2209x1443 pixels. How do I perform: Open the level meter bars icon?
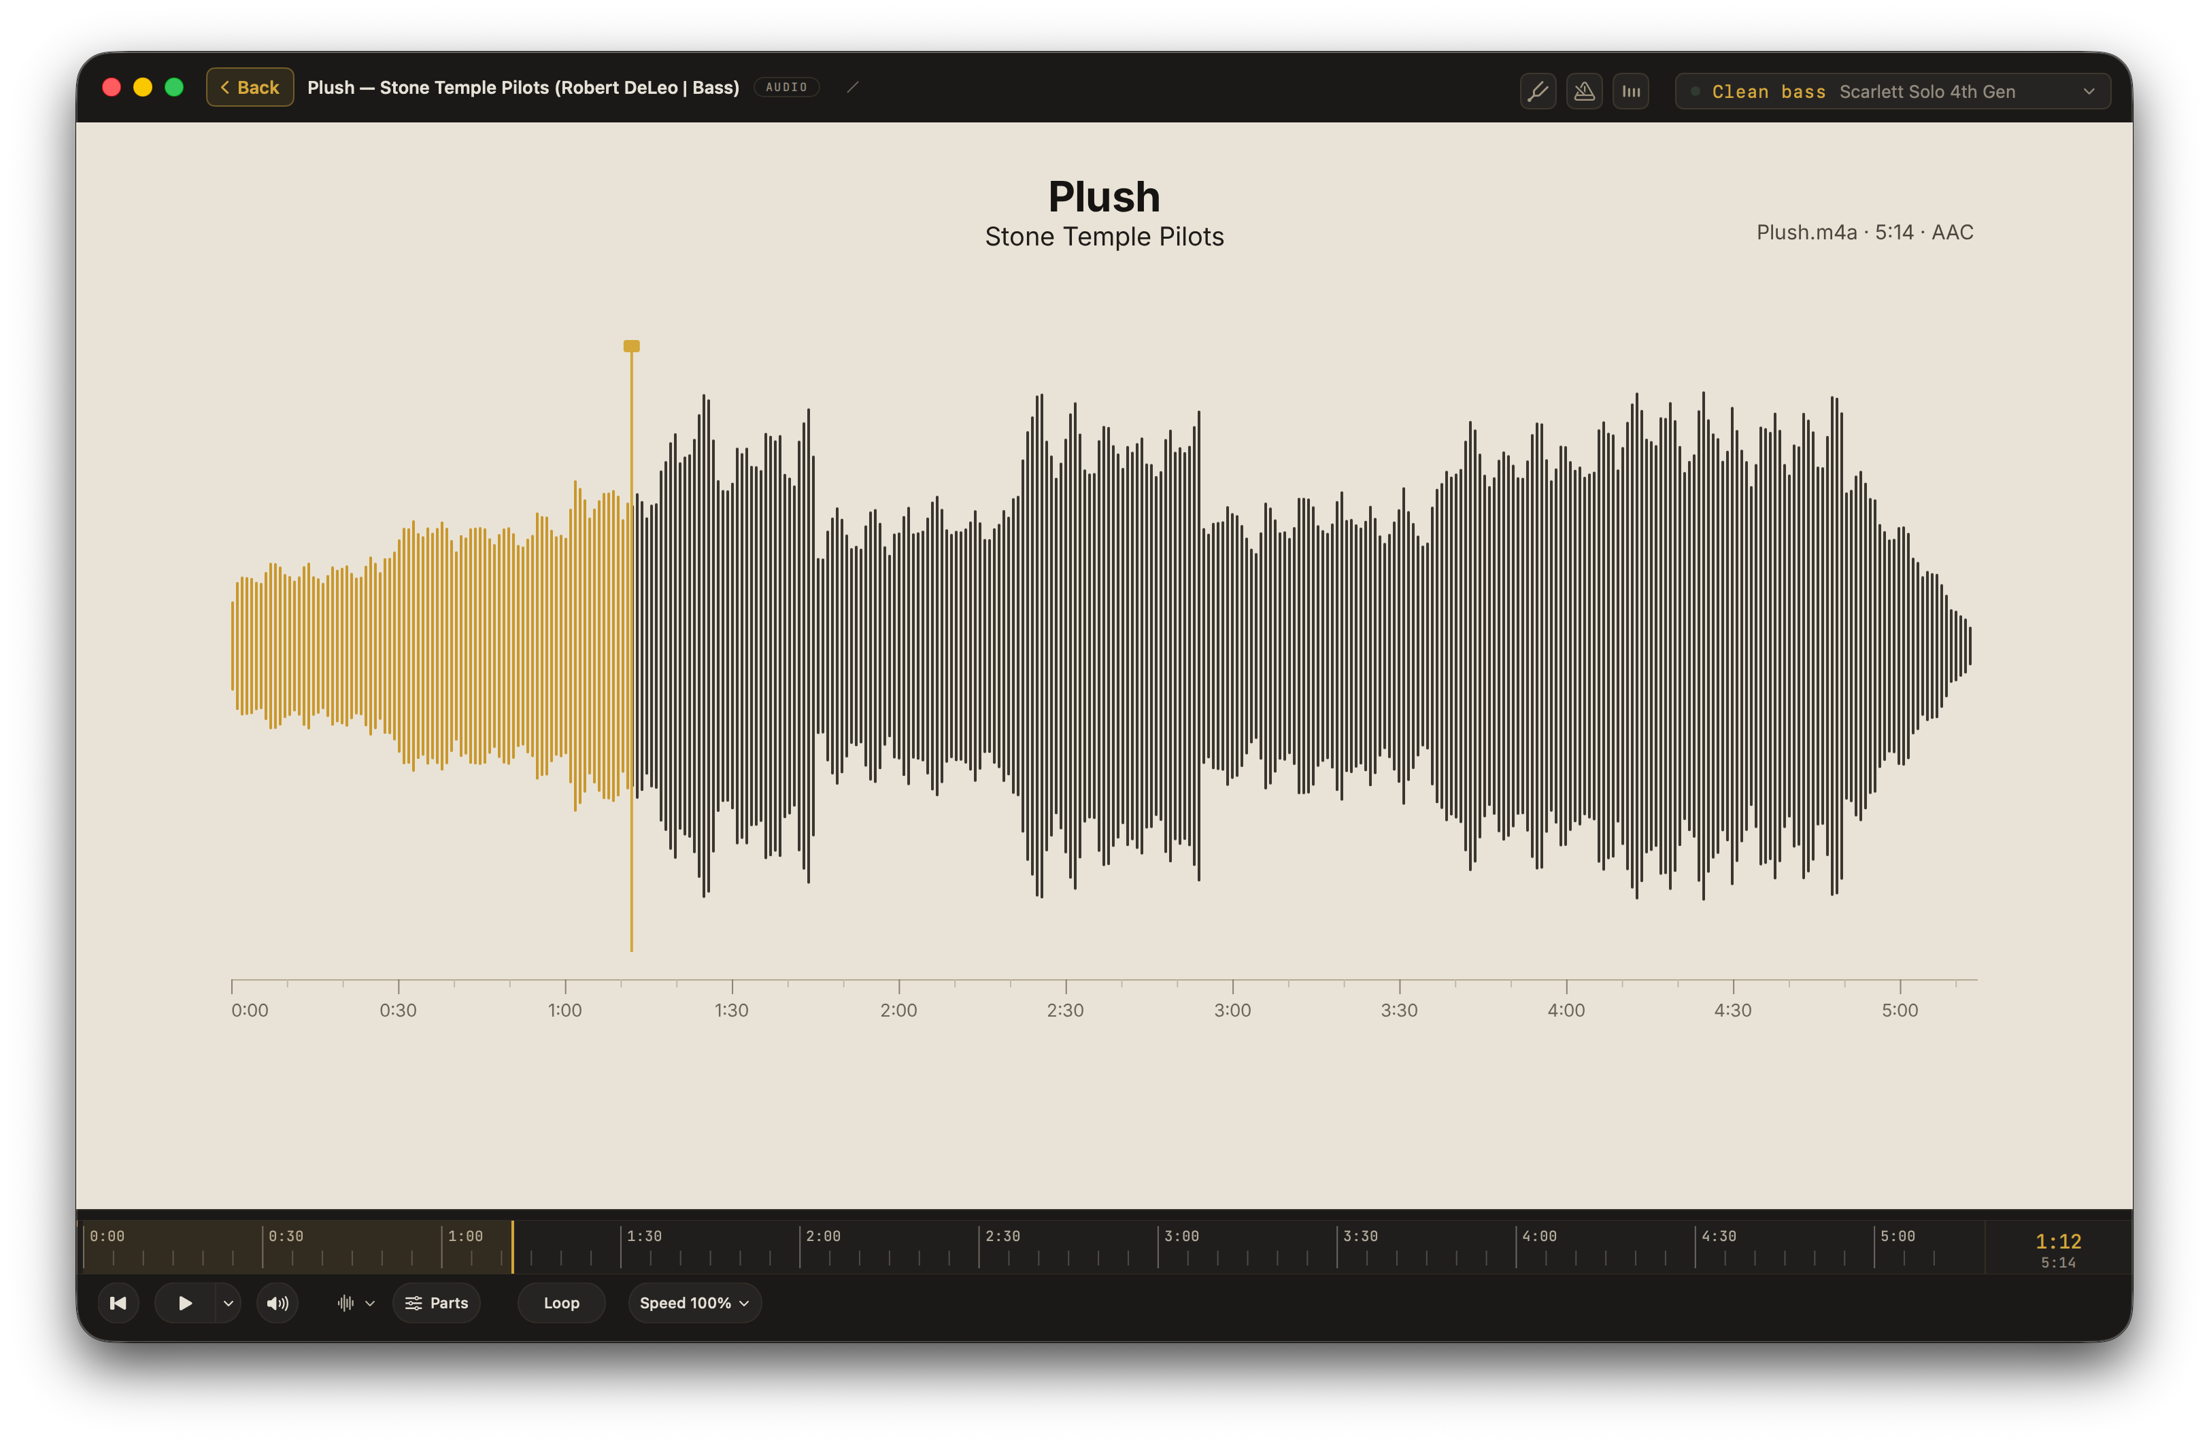1631,91
